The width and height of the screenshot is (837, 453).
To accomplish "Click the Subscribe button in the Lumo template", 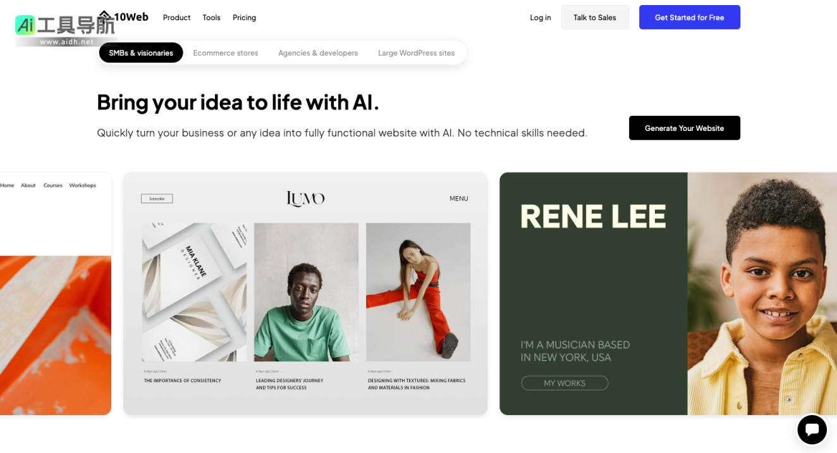I will click(x=157, y=199).
